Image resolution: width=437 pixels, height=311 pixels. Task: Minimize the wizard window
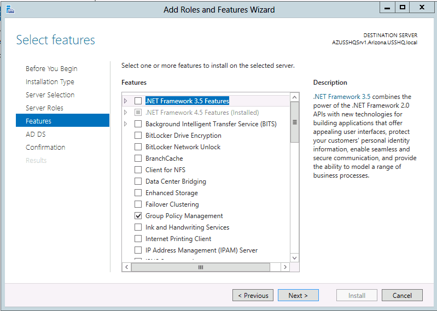tap(387, 8)
